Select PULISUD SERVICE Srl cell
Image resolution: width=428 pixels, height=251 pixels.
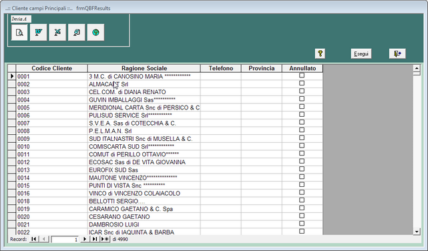(144, 115)
